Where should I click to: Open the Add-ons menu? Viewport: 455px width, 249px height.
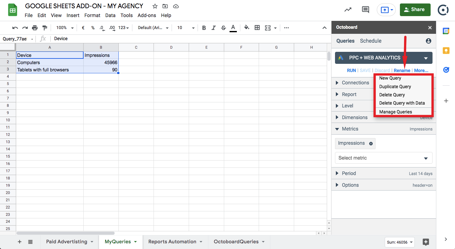point(147,15)
